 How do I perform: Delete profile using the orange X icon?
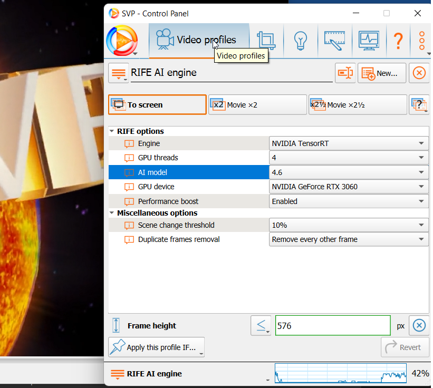coord(419,73)
